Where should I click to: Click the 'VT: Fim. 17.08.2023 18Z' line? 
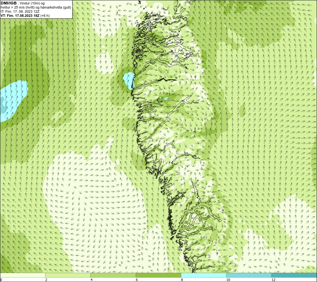coord(25,16)
